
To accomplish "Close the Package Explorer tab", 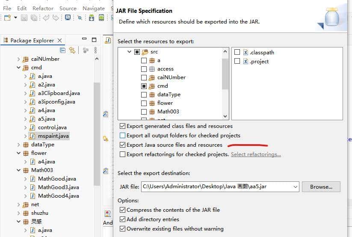I will pyautogui.click(x=59, y=41).
